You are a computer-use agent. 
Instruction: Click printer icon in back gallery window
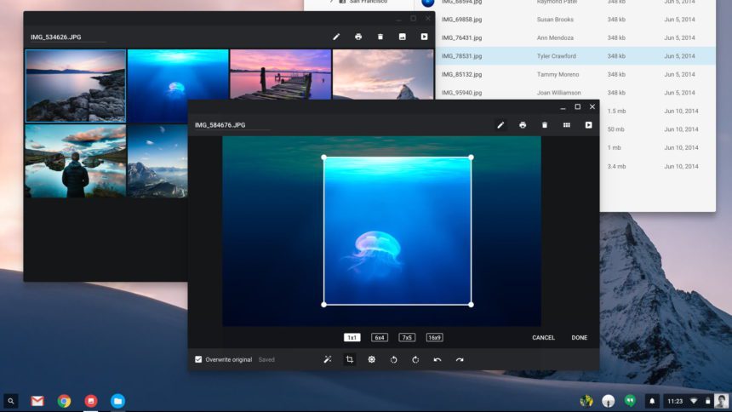coord(358,37)
